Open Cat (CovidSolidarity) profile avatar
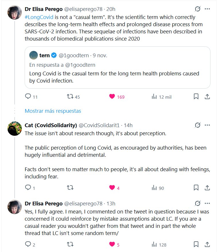 click(x=15, y=129)
